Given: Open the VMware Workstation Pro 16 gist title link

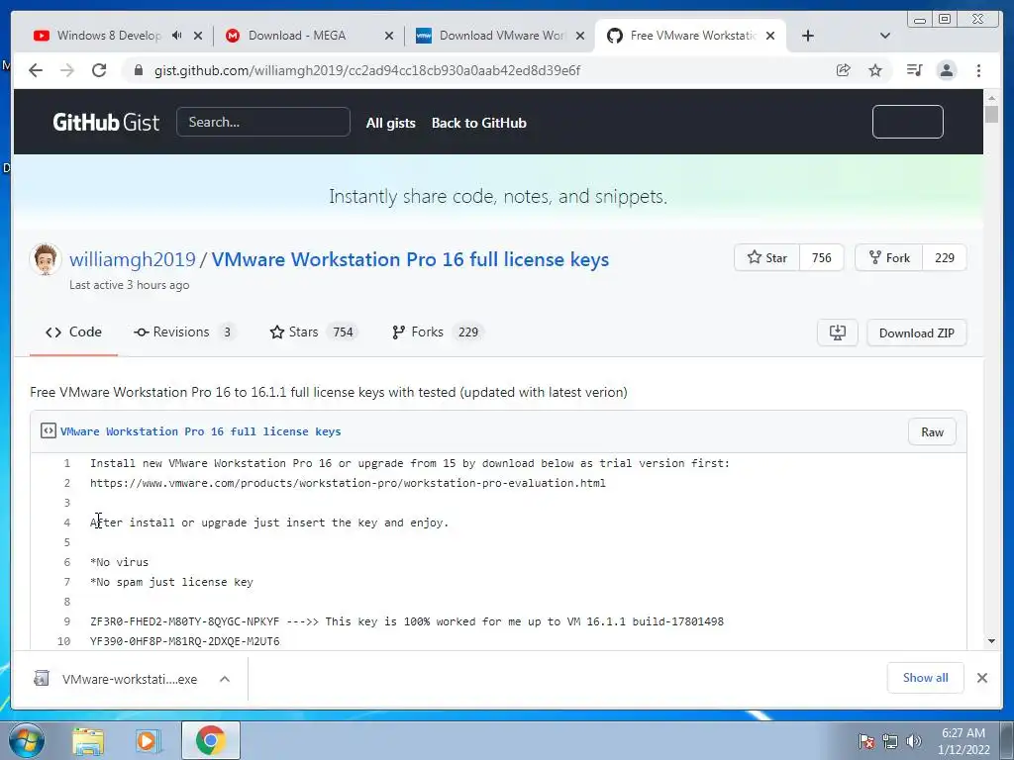Looking at the screenshot, I should click(x=410, y=259).
